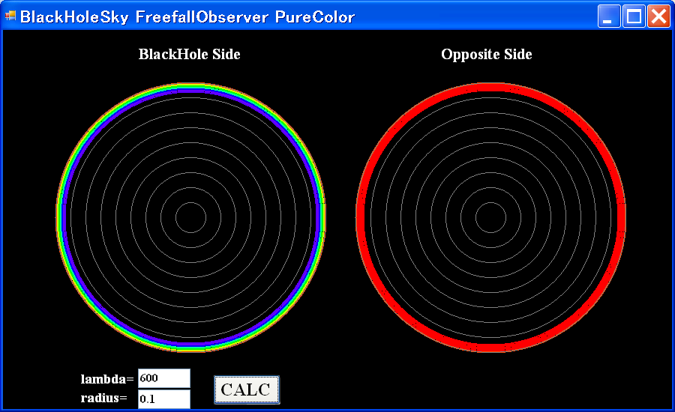Click the center of the Opposite Side plot
This screenshot has width=675, height=412.
click(490, 217)
